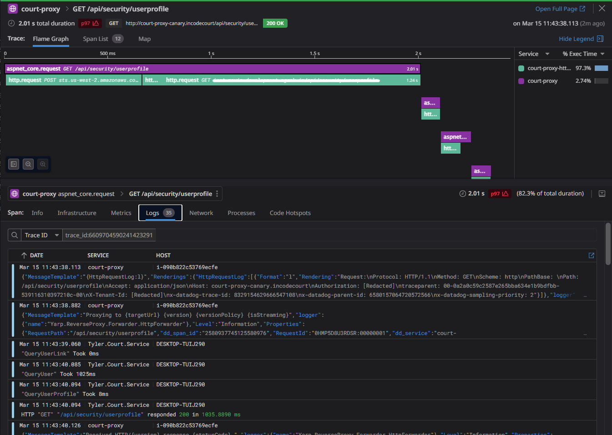This screenshot has width=612, height=435.
Task: Click the search magnifier in the Trace ID bar
Action: 14,235
